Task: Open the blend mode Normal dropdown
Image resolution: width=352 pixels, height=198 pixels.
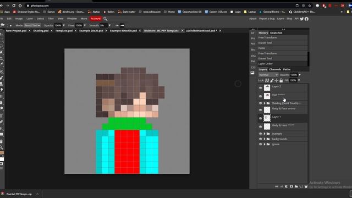Action: [x=268, y=75]
